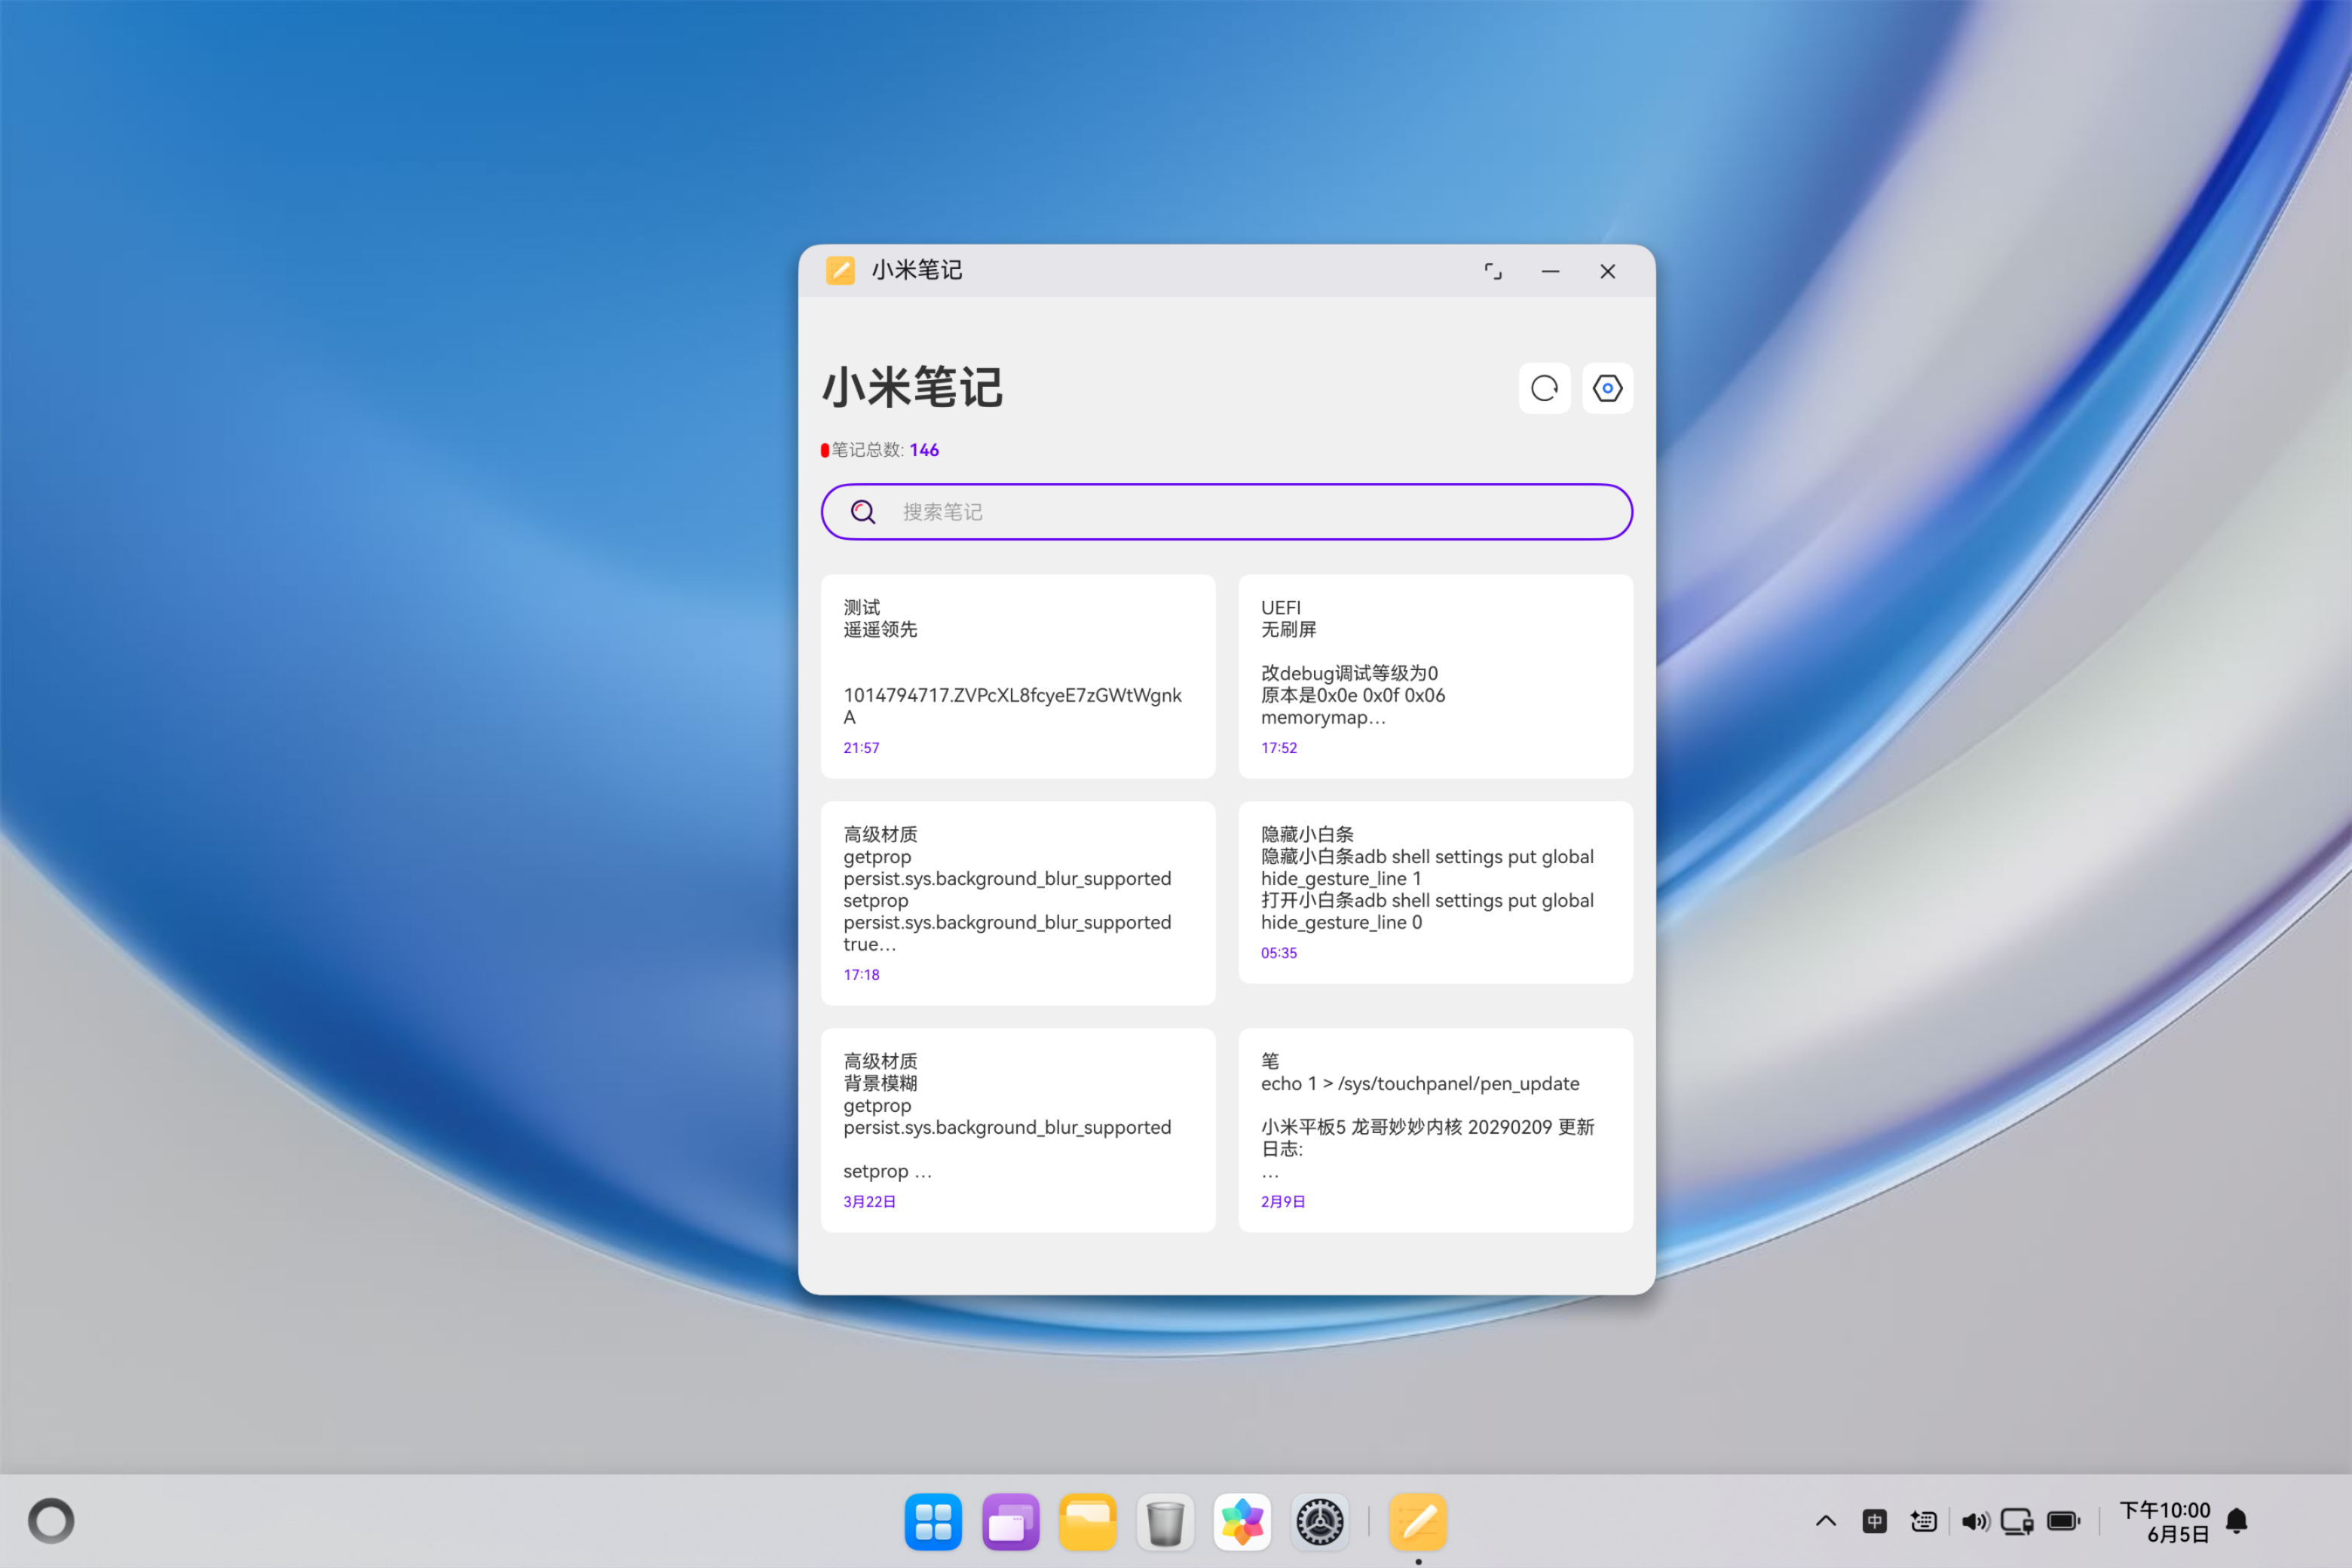
Task: Open the 笔 pen_update note card
Action: (1435, 1130)
